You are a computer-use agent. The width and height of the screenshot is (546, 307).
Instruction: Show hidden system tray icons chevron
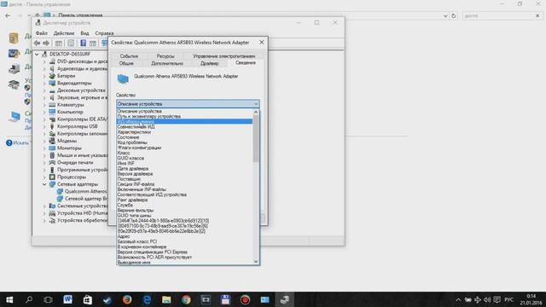coord(458,299)
